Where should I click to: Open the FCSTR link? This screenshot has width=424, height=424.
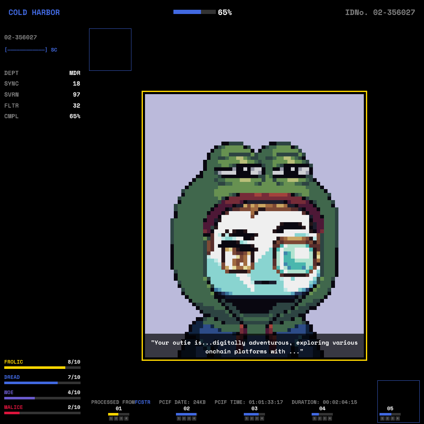pos(142,402)
